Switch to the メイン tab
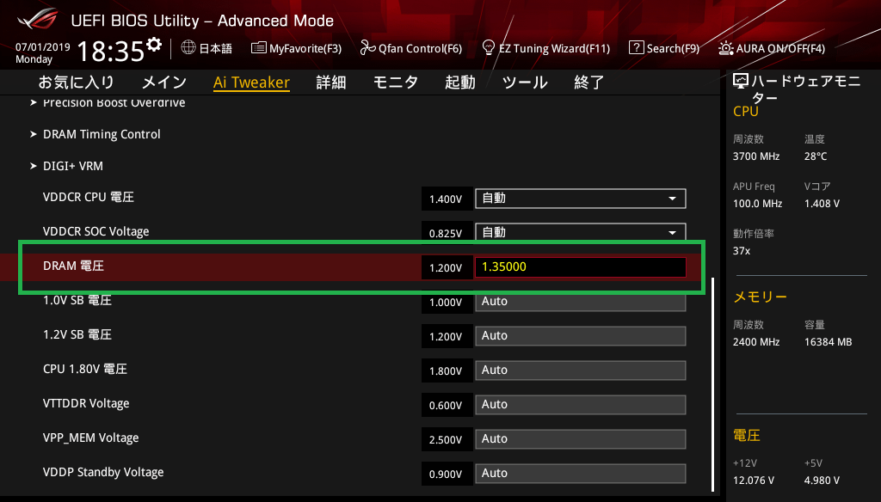The height and width of the screenshot is (502, 881). coord(164,83)
